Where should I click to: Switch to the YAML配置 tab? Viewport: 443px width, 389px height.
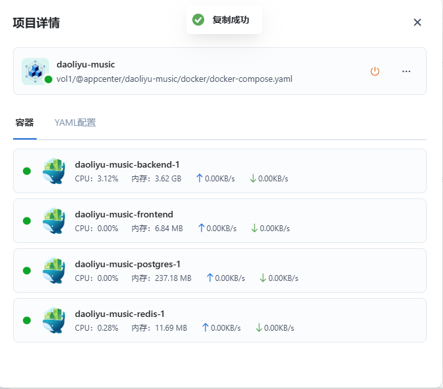coord(75,122)
